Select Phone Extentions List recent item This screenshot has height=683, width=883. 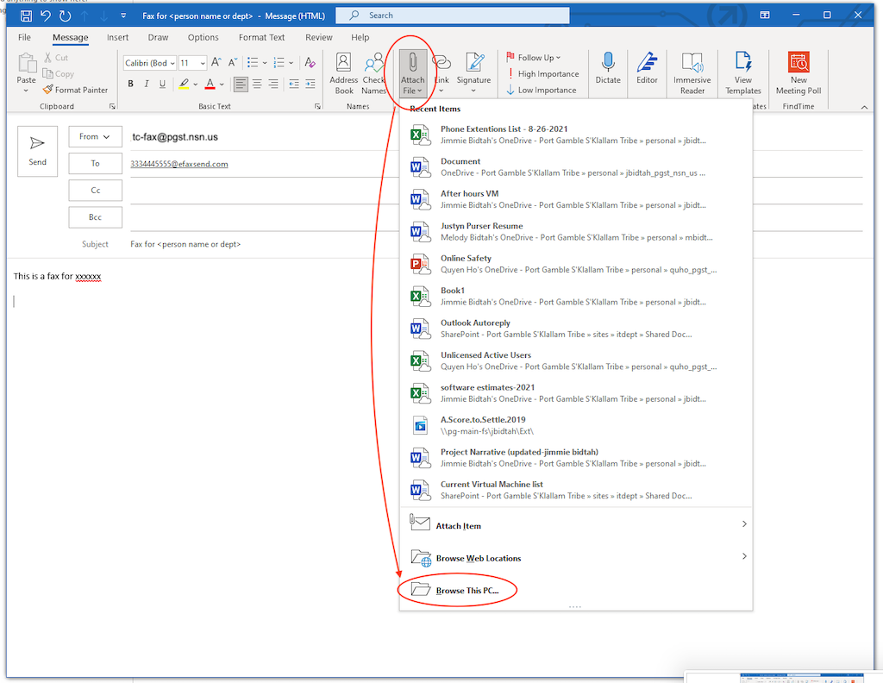[575, 135]
